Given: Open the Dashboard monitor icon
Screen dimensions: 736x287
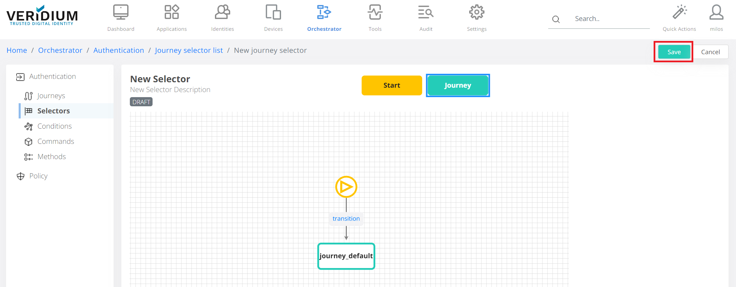Looking at the screenshot, I should [121, 13].
